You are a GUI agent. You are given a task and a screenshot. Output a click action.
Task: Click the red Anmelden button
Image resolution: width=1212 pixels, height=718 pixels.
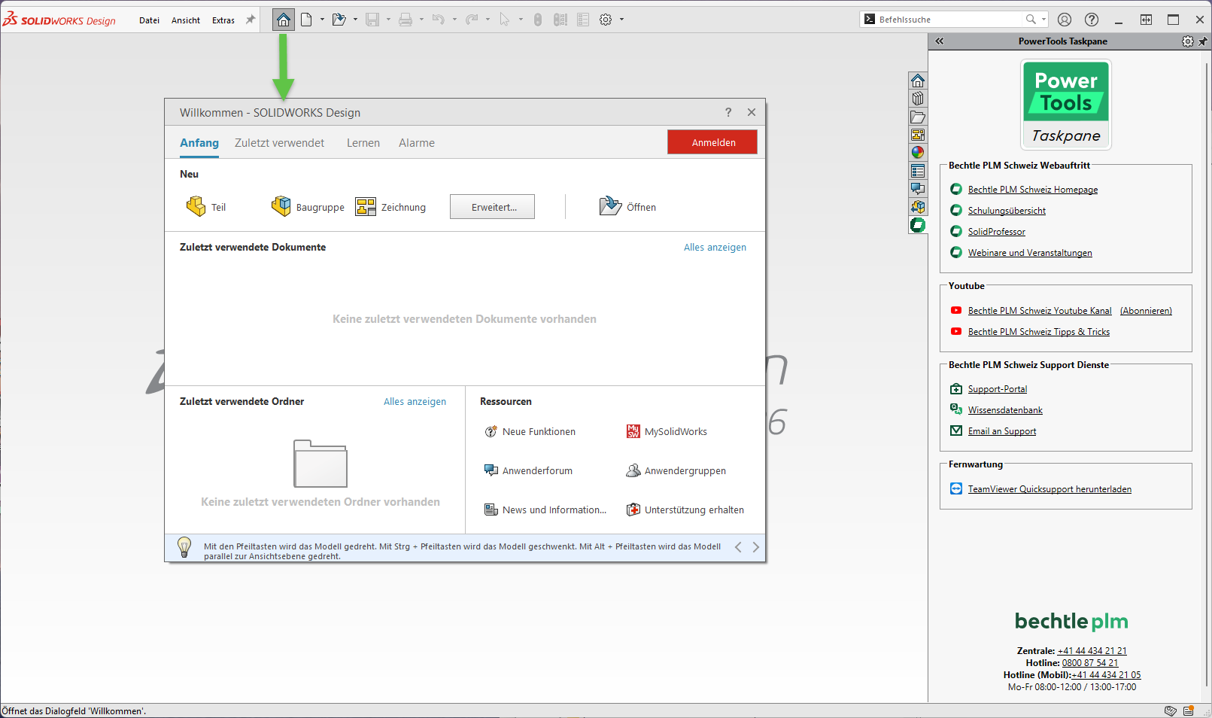(712, 142)
